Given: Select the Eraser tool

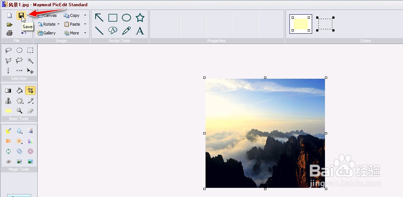Looking at the screenshot, I should [x=30, y=111].
